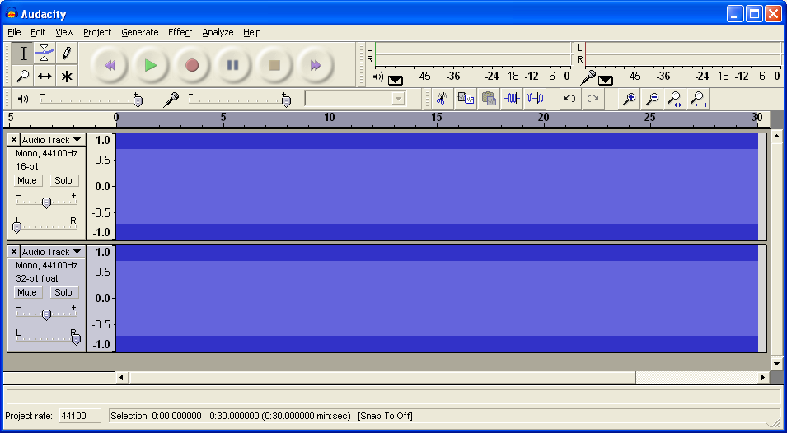The width and height of the screenshot is (787, 433).
Task: Click the horizontal scrollbar right arrow
Action: (x=763, y=377)
